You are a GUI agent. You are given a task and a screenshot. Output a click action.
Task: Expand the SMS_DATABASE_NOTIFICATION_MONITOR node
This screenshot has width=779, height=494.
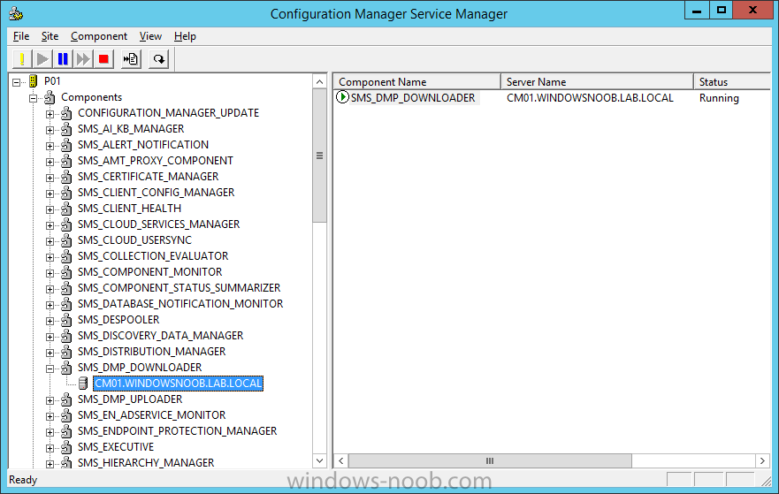[50, 305]
